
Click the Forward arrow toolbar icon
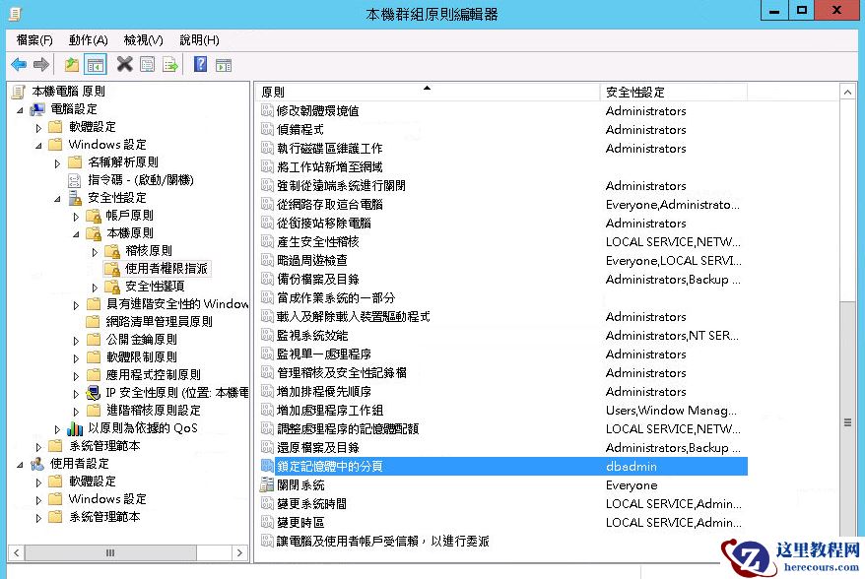tap(40, 65)
